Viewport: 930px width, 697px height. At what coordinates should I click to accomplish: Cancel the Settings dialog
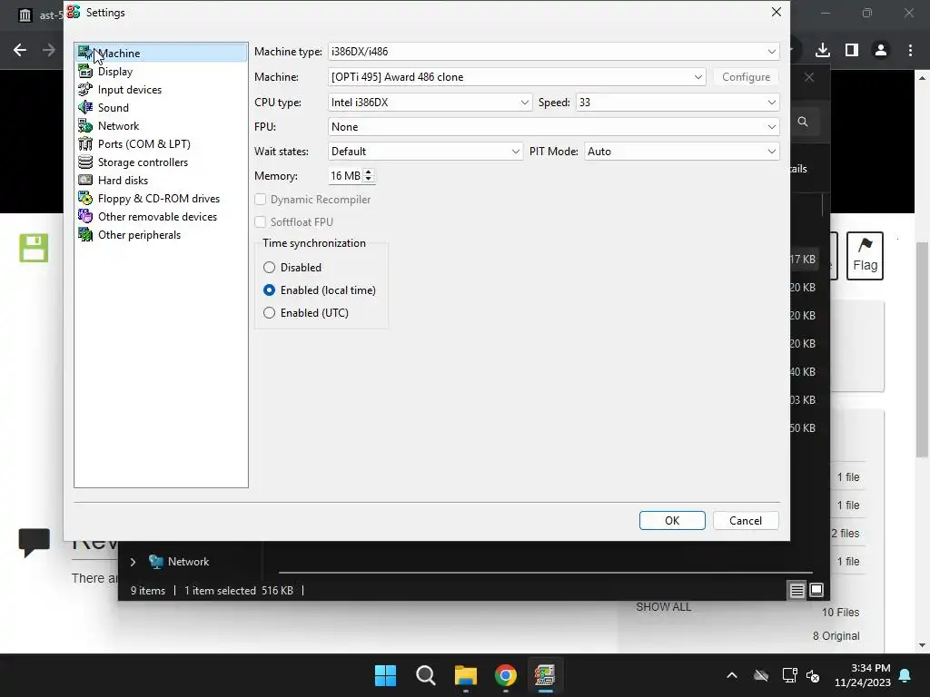coord(746,520)
